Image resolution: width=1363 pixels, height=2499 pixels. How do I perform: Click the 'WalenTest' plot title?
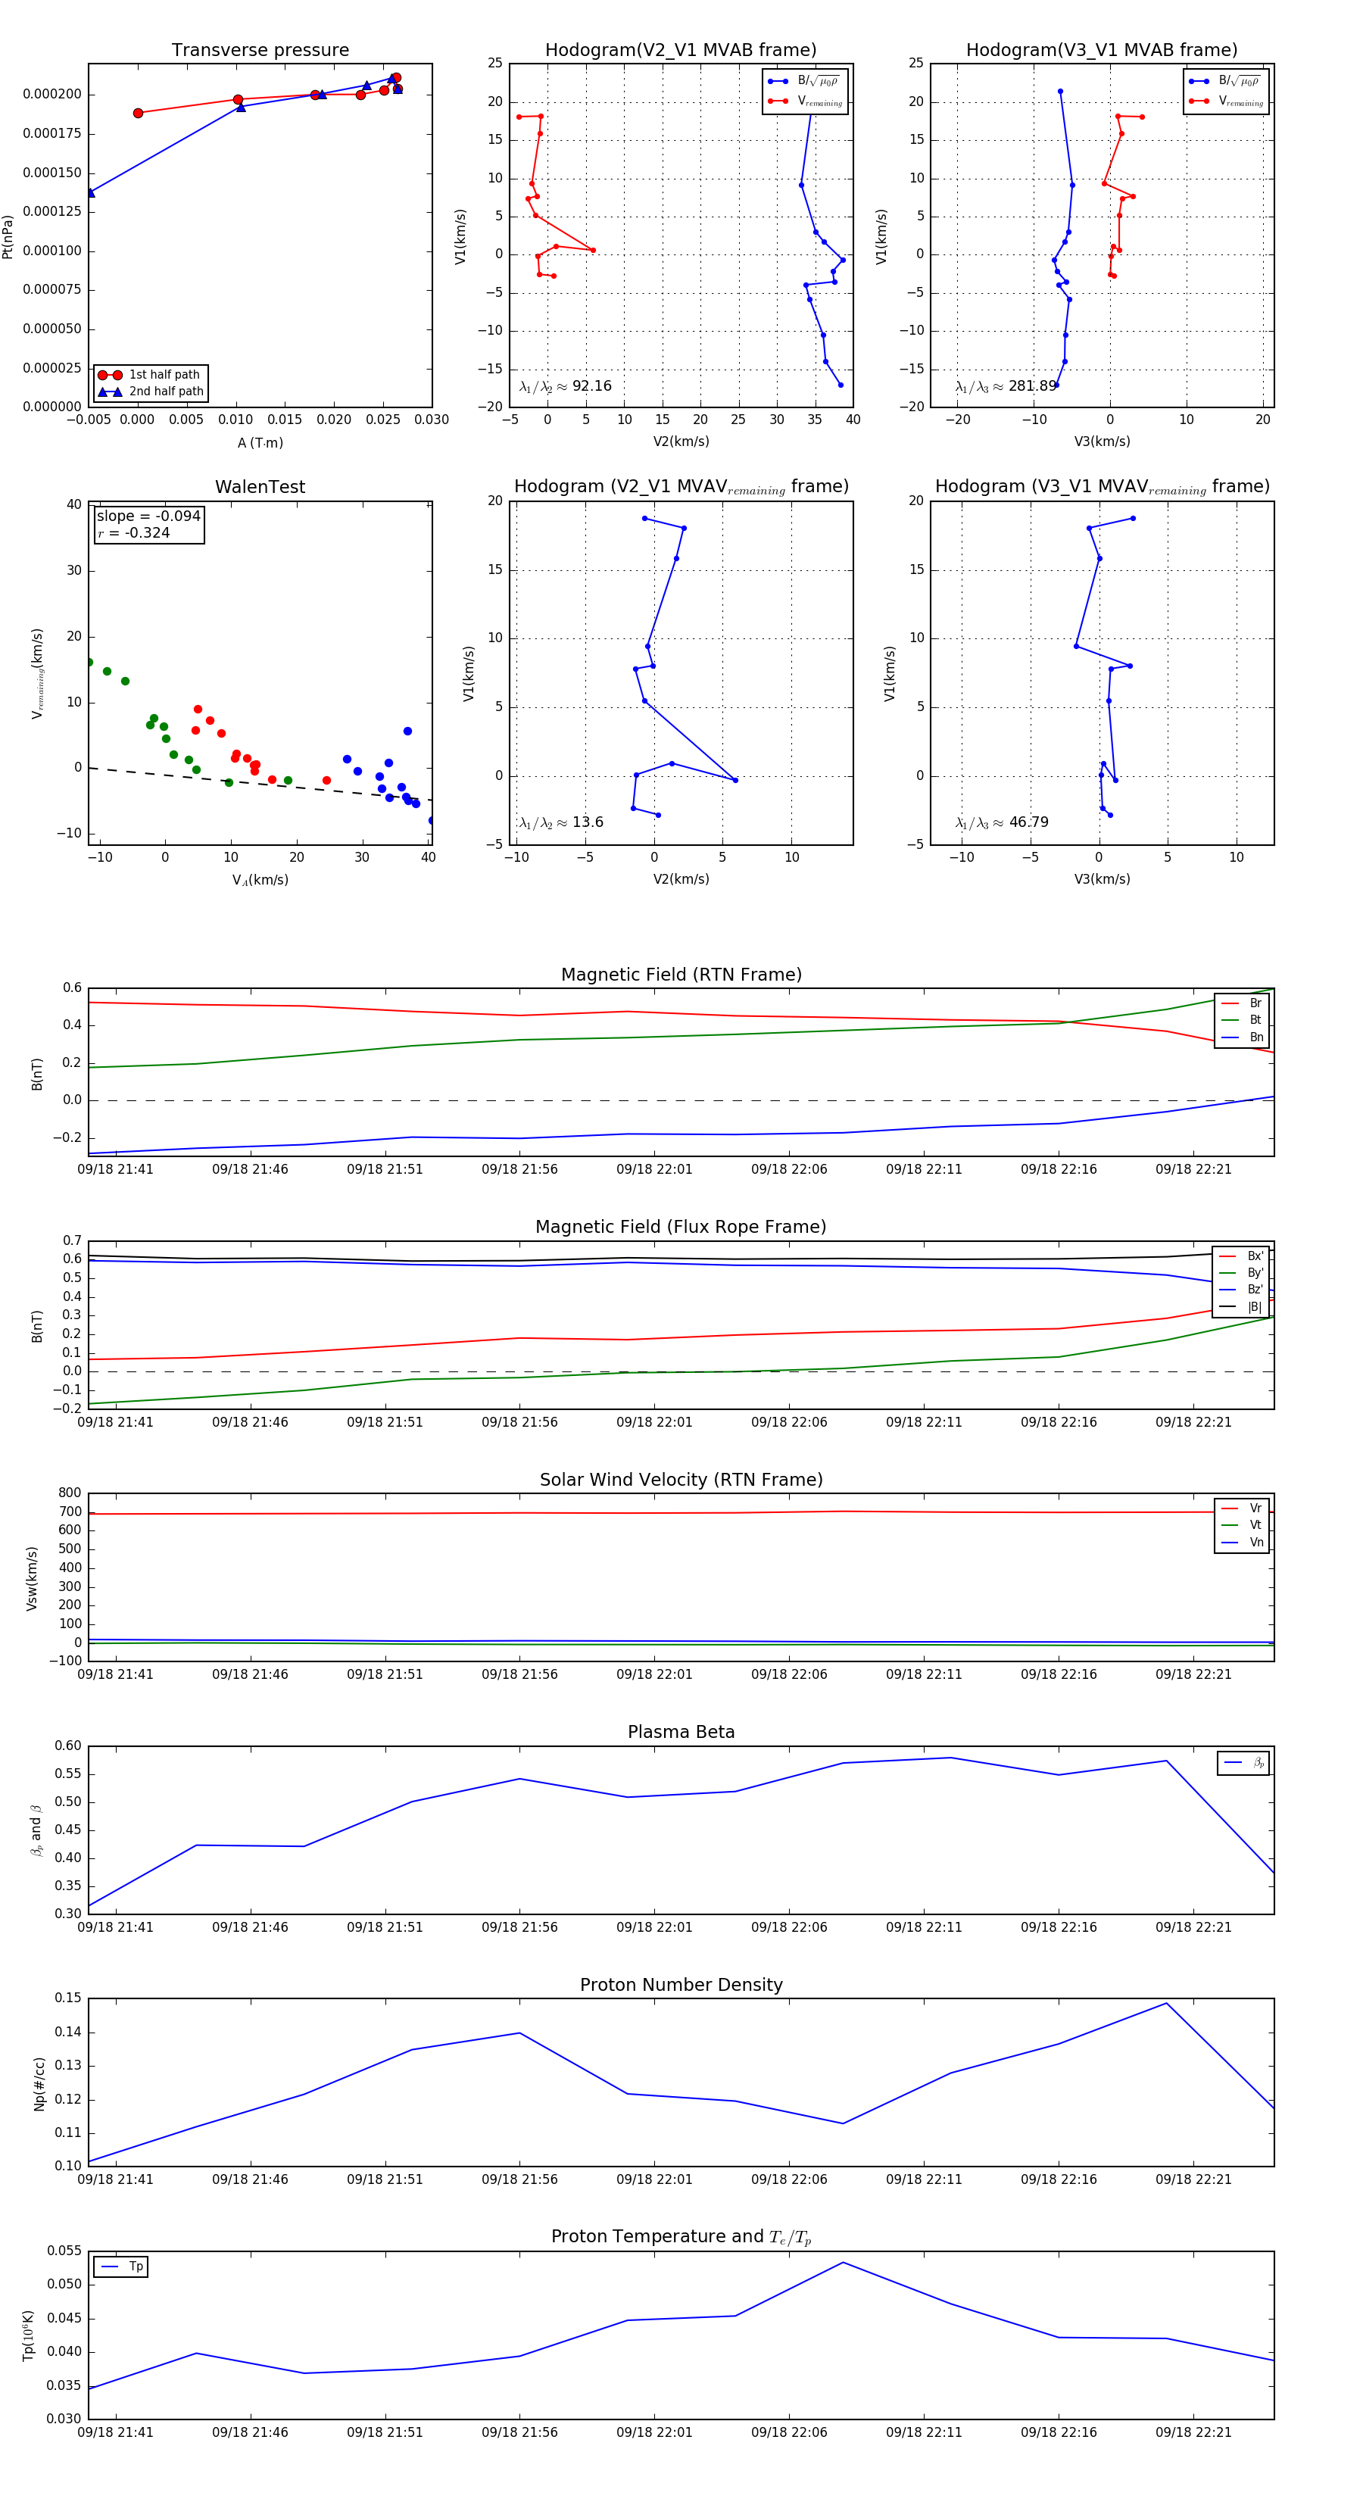[x=260, y=487]
